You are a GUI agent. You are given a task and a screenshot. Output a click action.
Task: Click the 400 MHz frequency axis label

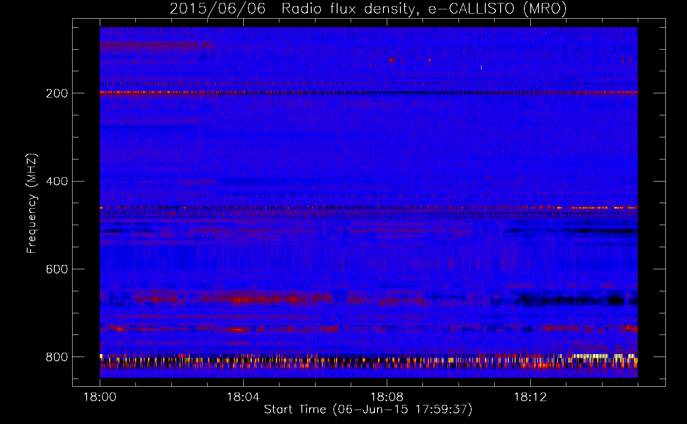tap(56, 181)
